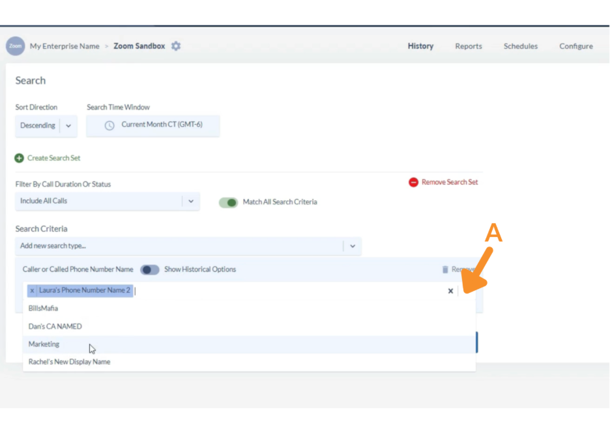Open the Include All Calls dropdown

click(191, 202)
